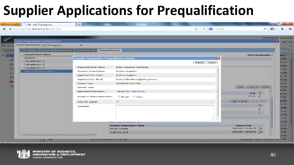This screenshot has width=294, height=165.
Task: Click the Add Prequalification button
Action: tap(259, 55)
